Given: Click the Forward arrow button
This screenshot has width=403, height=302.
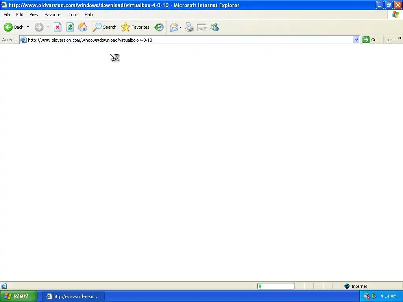Looking at the screenshot, I should pos(39,27).
